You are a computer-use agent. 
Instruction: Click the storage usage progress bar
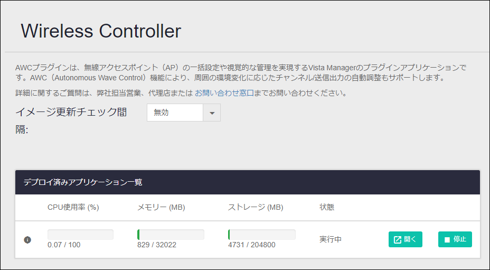point(262,235)
